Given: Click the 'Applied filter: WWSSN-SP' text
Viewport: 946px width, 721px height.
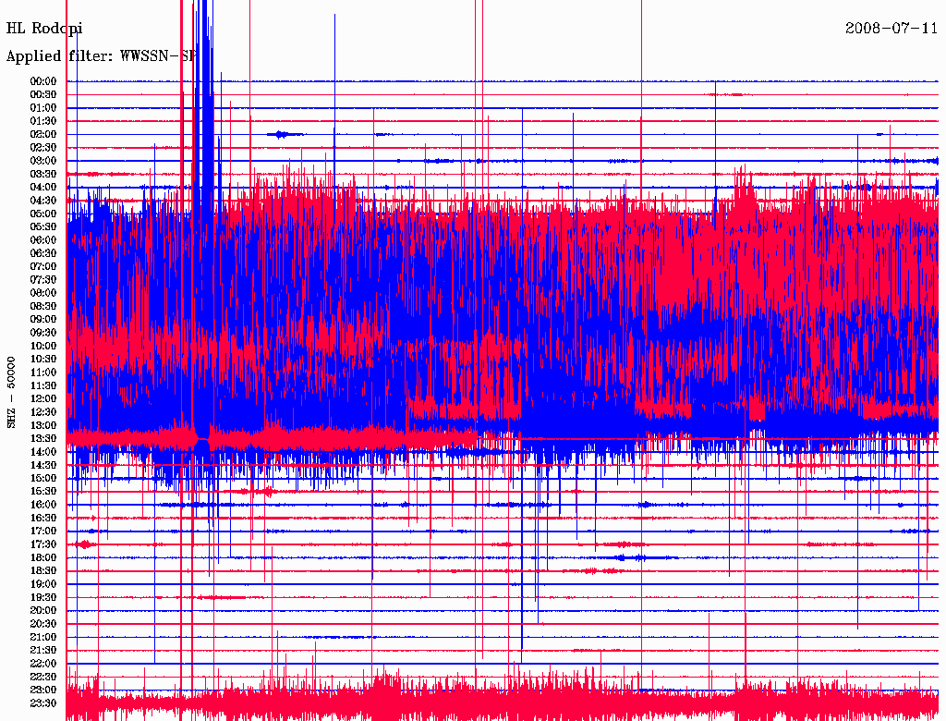Looking at the screenshot, I should (102, 56).
